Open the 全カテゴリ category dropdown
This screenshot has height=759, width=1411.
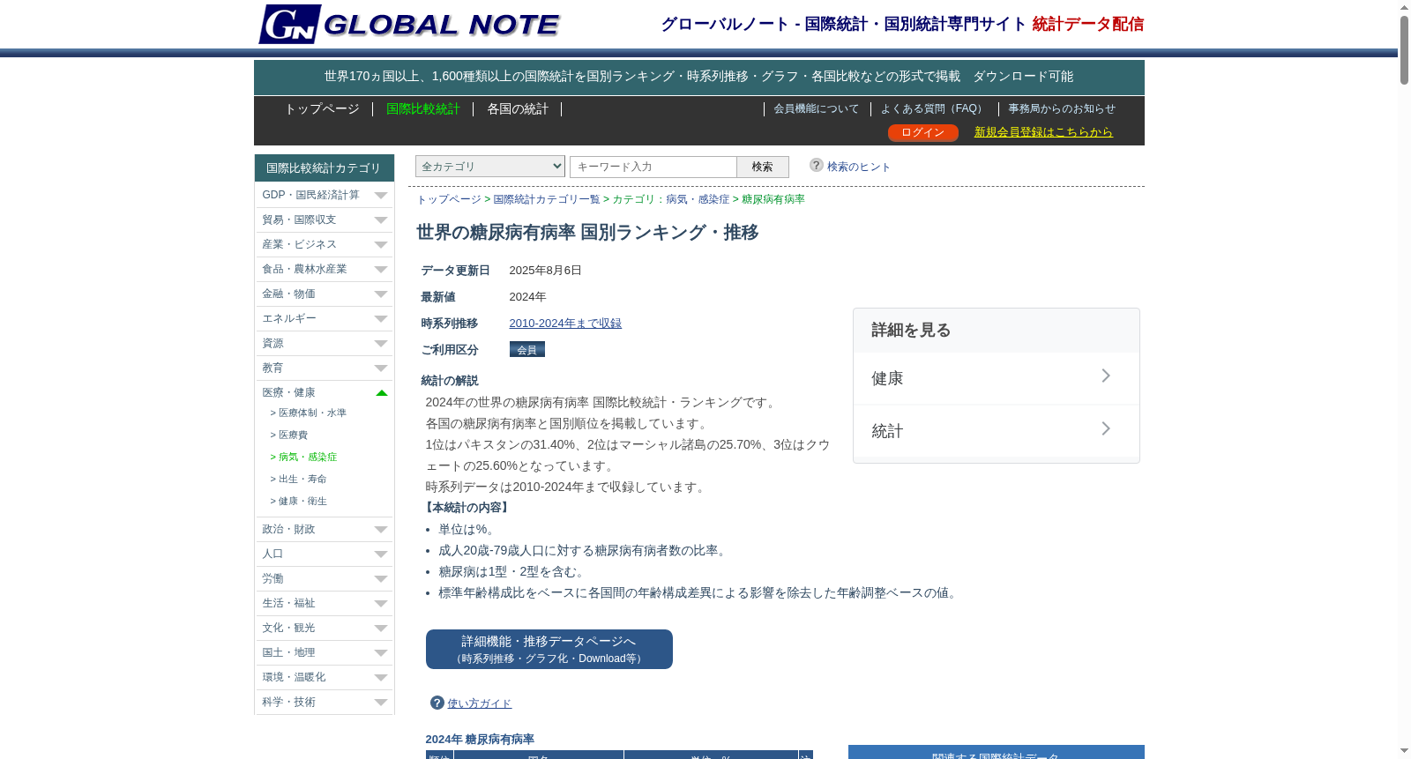[x=490, y=166]
